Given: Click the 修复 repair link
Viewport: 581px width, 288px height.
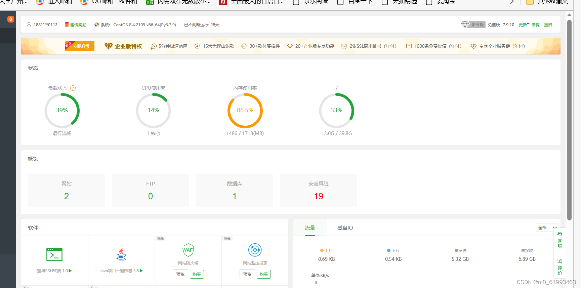Looking at the screenshot, I should [x=535, y=25].
